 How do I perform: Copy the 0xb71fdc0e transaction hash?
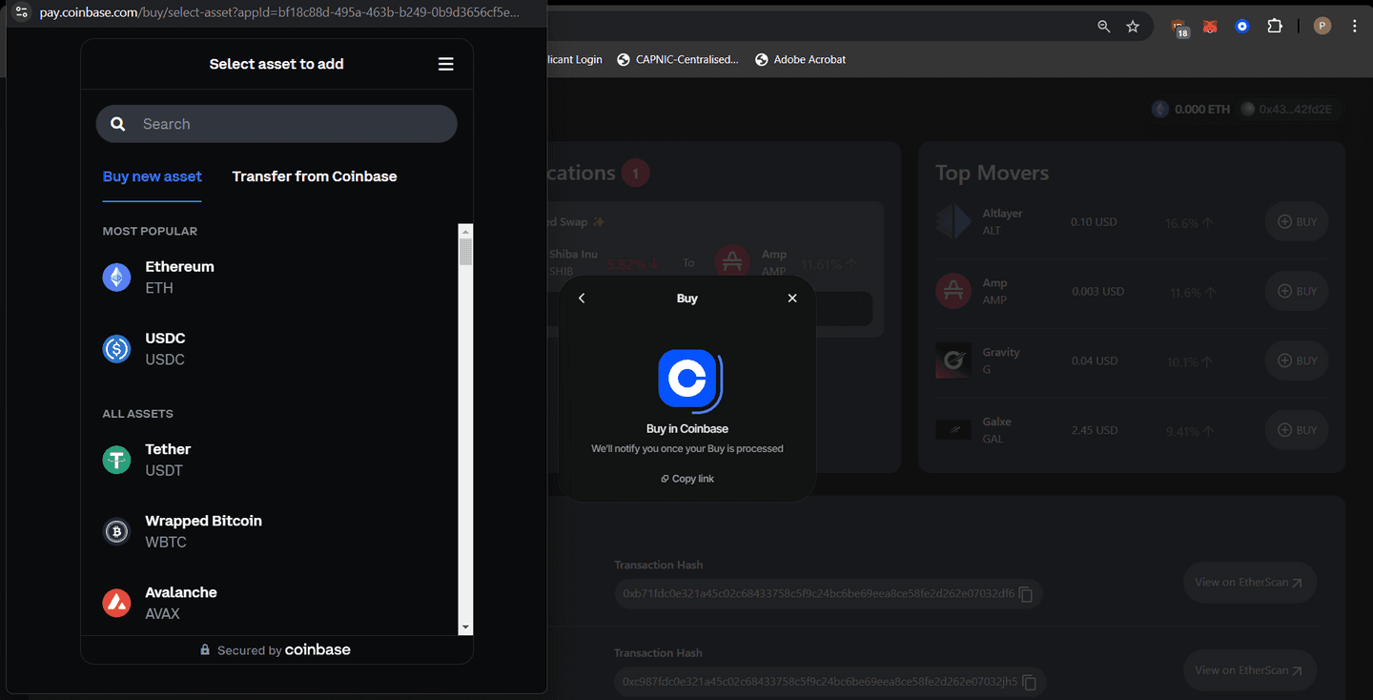tap(1026, 594)
